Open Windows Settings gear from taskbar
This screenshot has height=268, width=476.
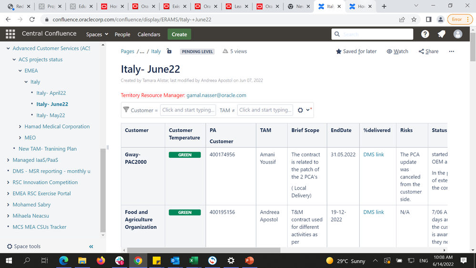pyautogui.click(x=231, y=261)
